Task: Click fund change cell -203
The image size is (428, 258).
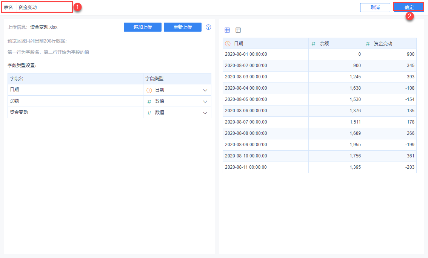Action: [390, 167]
